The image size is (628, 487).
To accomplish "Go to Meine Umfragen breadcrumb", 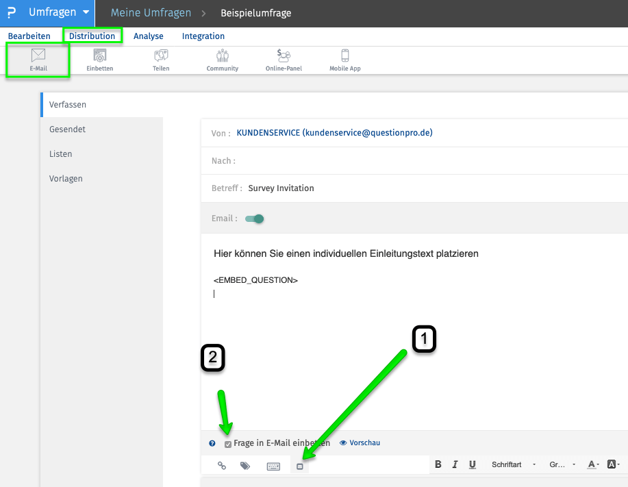I will click(x=151, y=13).
